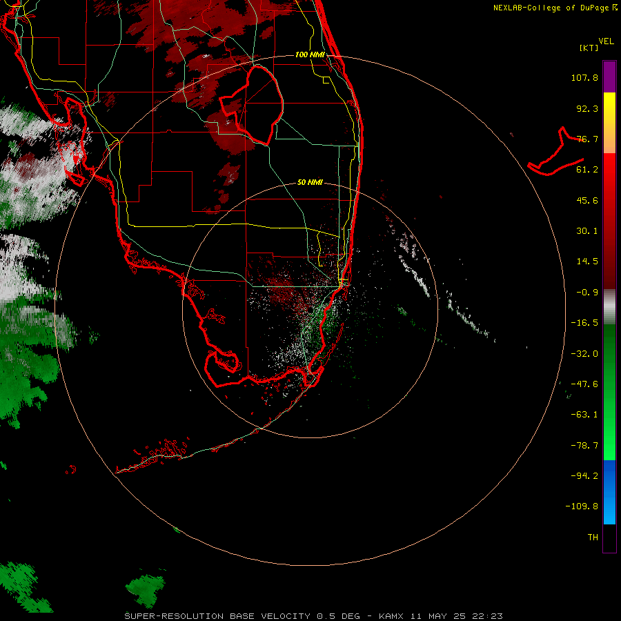
Task: Click the 50 NMI range ring label
Action: click(310, 183)
